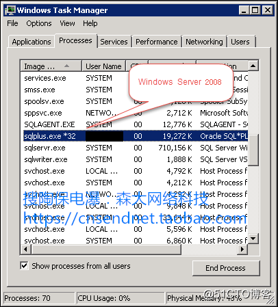Select the smss.exe process row
Viewport: 278px width, 307px height.
134,90
